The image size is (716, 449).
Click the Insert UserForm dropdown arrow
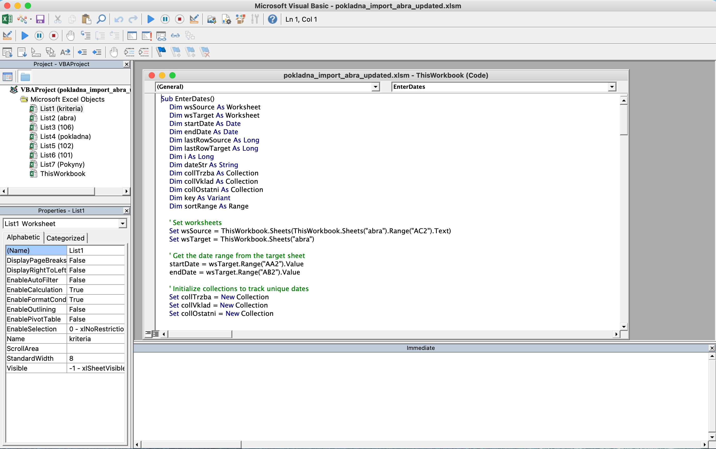pos(31,19)
